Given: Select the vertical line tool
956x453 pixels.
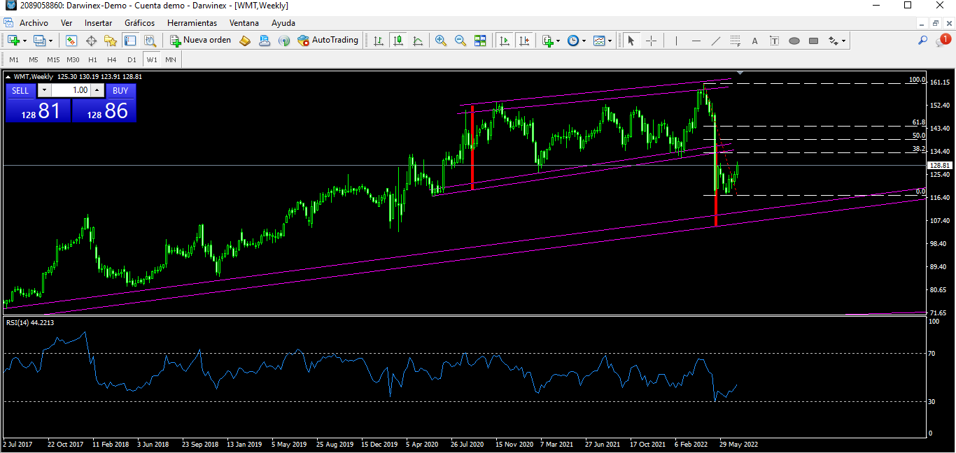Looking at the screenshot, I should pyautogui.click(x=677, y=41).
